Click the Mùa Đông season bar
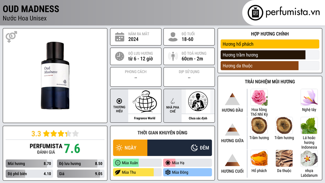This screenshot has height=183, width=325. coord(188,172)
